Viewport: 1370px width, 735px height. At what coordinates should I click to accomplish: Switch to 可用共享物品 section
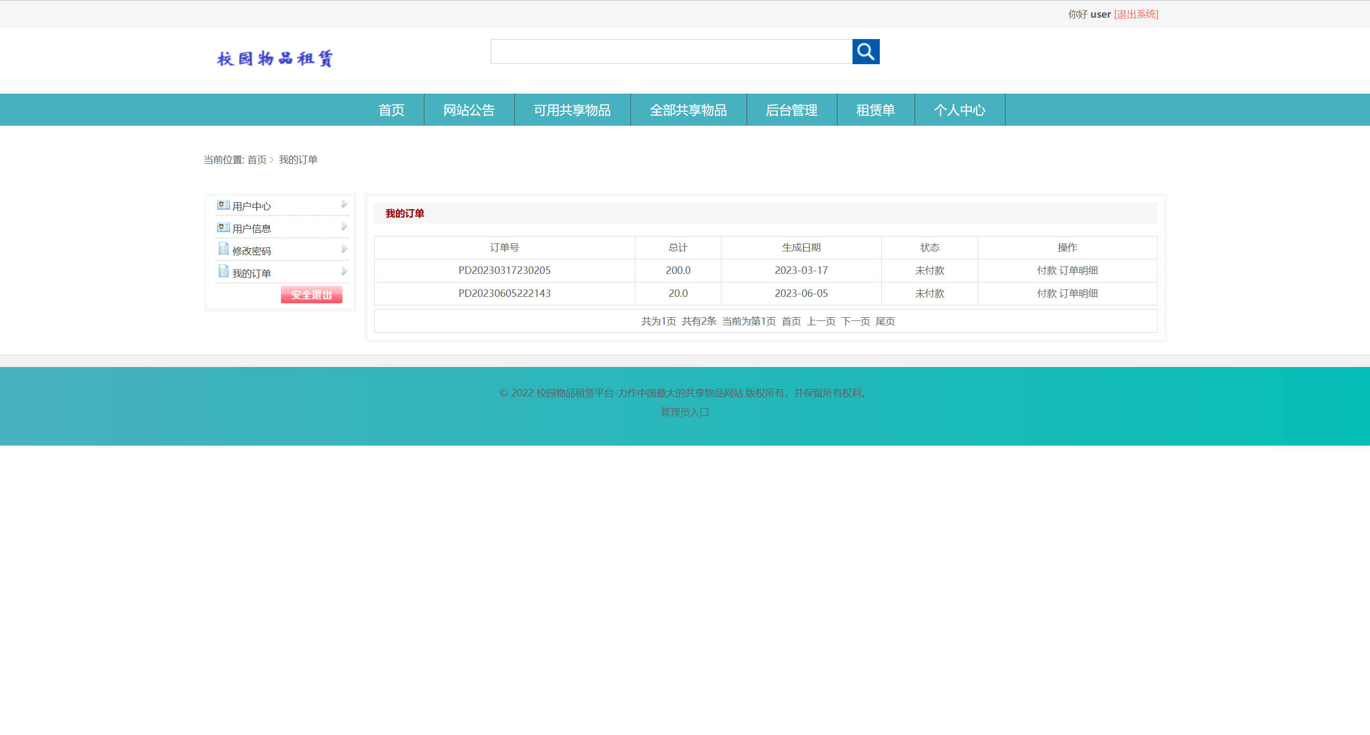(572, 110)
